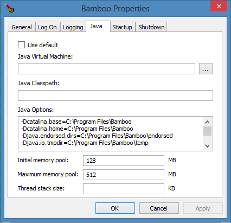Click the scroll up arrow in Java Options
This screenshot has width=231, height=223.
[207, 122]
